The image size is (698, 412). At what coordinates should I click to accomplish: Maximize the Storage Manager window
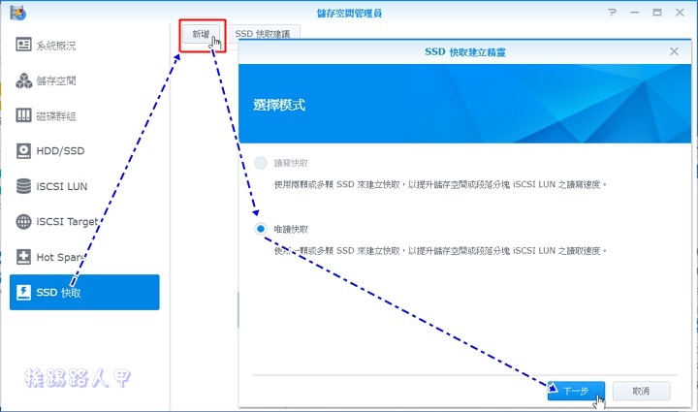[x=657, y=13]
